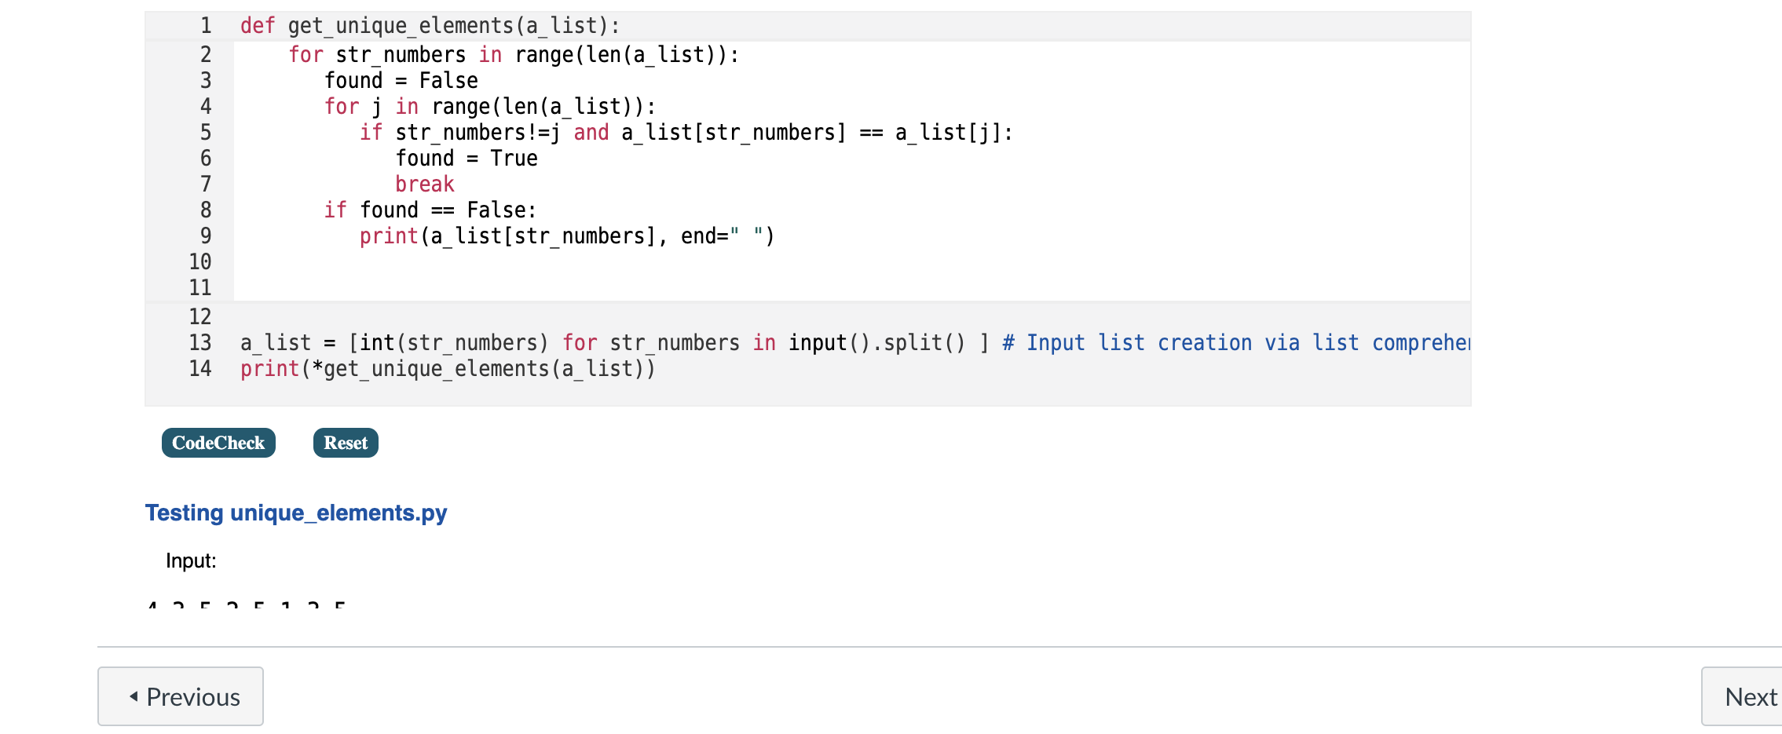1782x734 pixels.
Task: Click the Reset button
Action: pyautogui.click(x=345, y=443)
